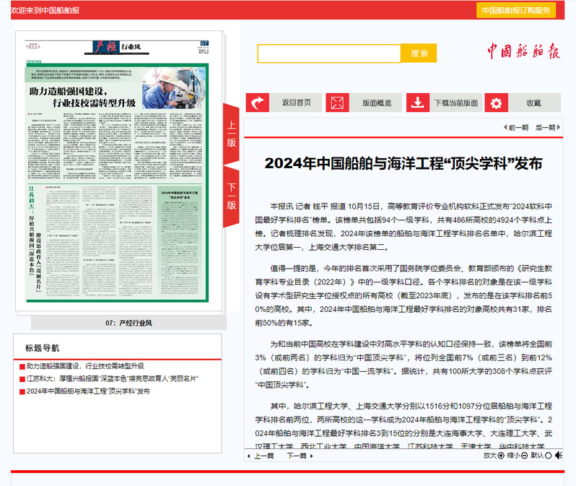Click the page overview (版面概览) icon
Image resolution: width=576 pixels, height=486 pixels.
click(338, 103)
